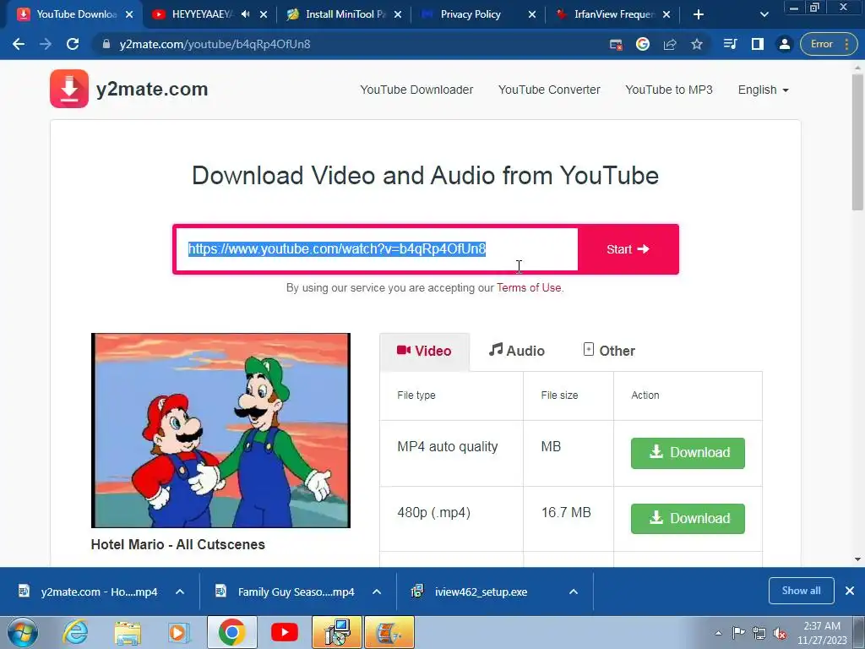The height and width of the screenshot is (649, 865).
Task: Expand Family Guy mp4 download options chevron
Action: click(x=377, y=592)
